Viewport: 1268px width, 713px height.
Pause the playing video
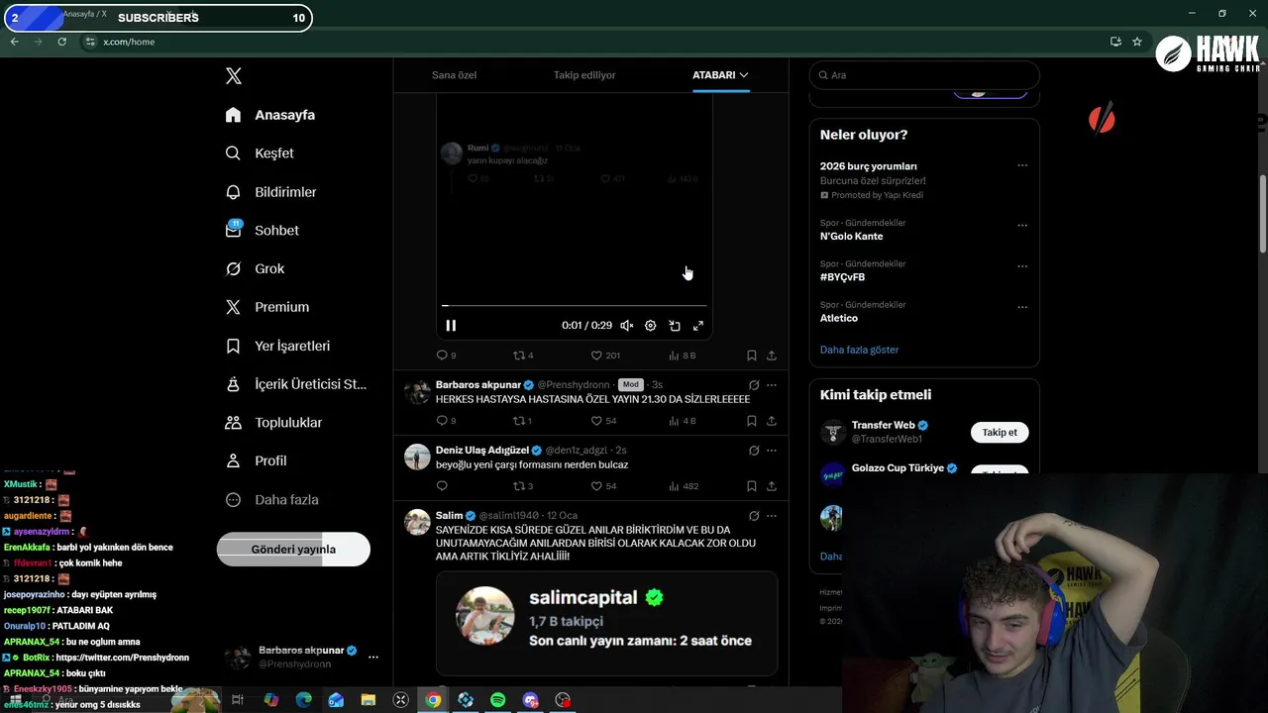[x=451, y=326]
